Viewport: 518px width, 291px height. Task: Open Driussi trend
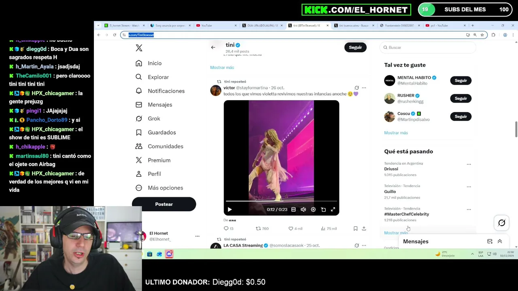pos(391,169)
